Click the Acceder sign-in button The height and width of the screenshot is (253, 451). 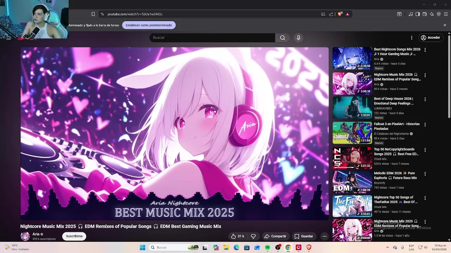click(430, 38)
